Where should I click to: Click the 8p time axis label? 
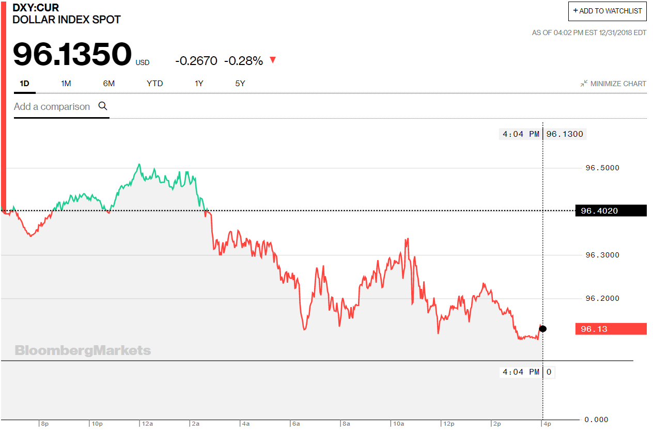click(44, 424)
